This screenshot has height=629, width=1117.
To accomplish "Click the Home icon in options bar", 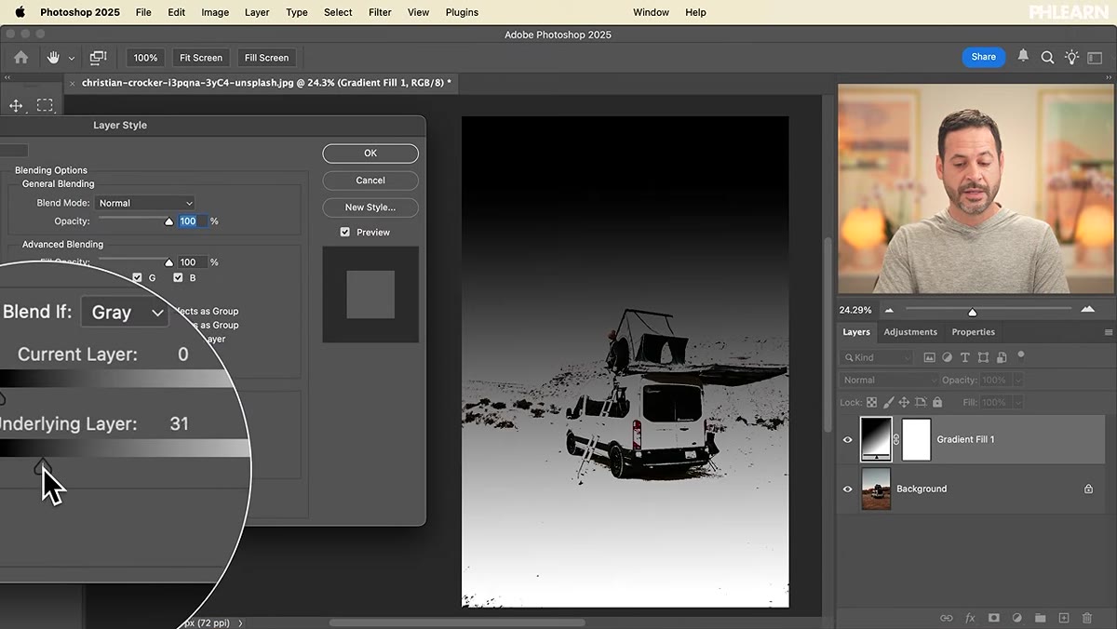I will click(20, 58).
